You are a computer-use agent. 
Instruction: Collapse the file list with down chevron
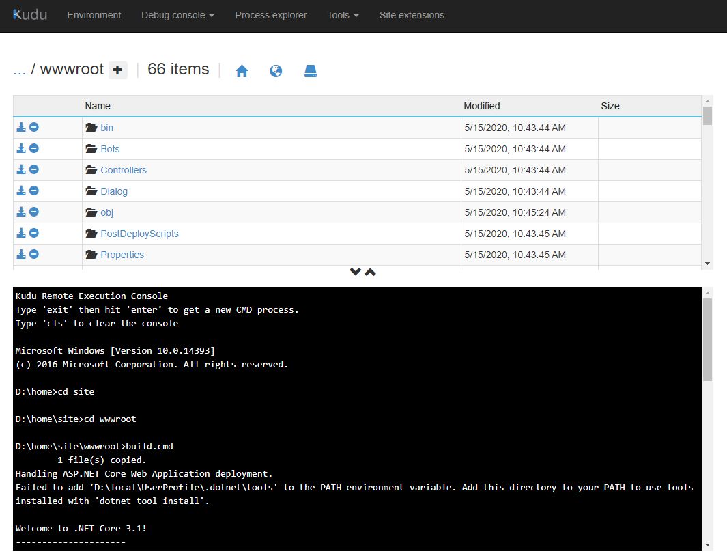click(355, 272)
